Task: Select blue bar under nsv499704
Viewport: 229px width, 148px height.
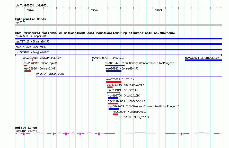Action: (x=113, y=98)
